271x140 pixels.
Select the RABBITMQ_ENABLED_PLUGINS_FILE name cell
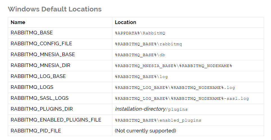tap(56, 120)
